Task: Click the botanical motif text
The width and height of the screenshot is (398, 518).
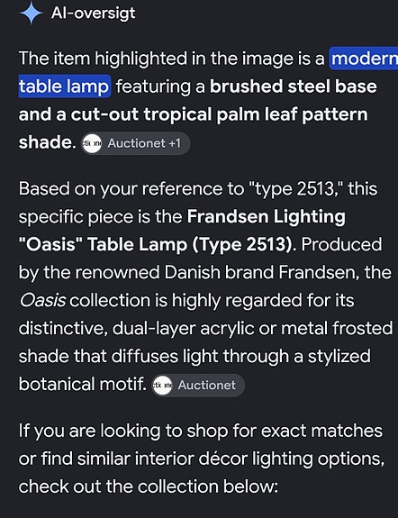Action: point(83,384)
